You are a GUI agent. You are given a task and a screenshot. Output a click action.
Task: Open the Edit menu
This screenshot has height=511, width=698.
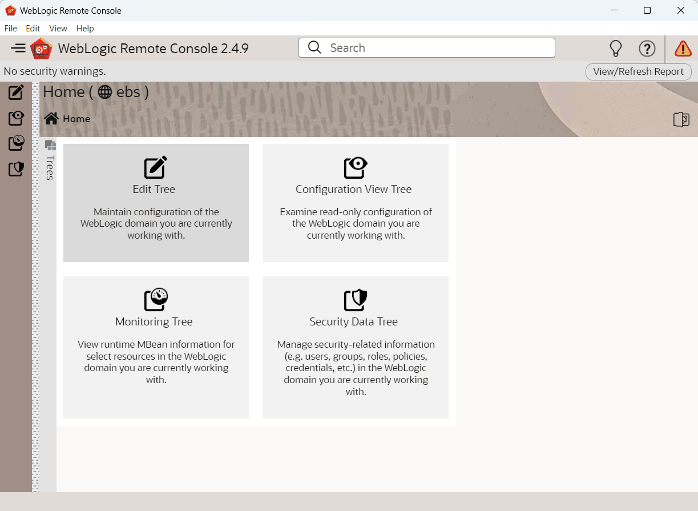click(x=33, y=29)
